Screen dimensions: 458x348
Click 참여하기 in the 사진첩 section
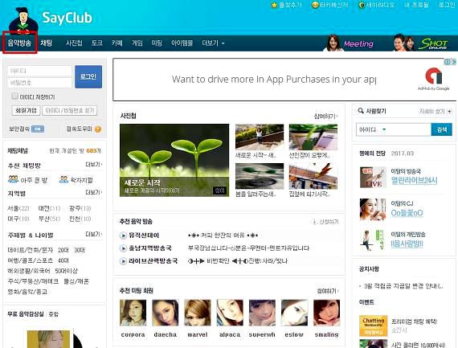326,116
